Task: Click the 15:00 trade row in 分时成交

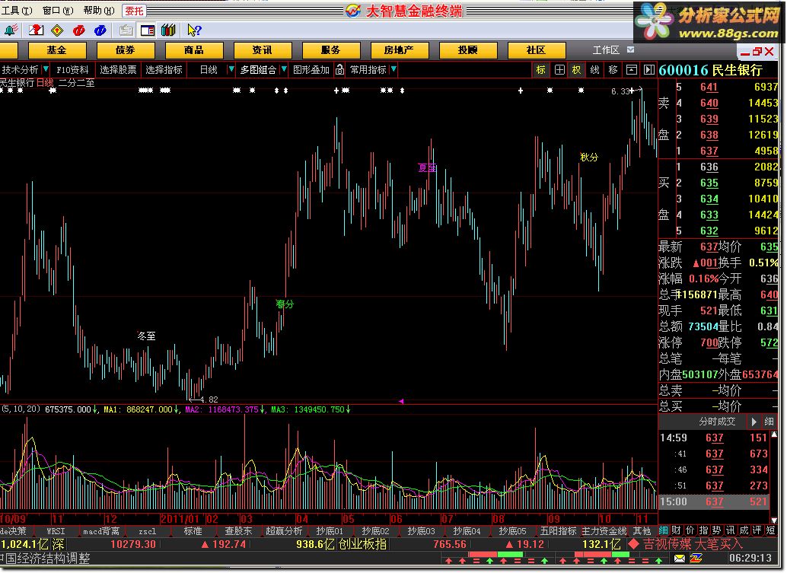Action: click(x=714, y=501)
